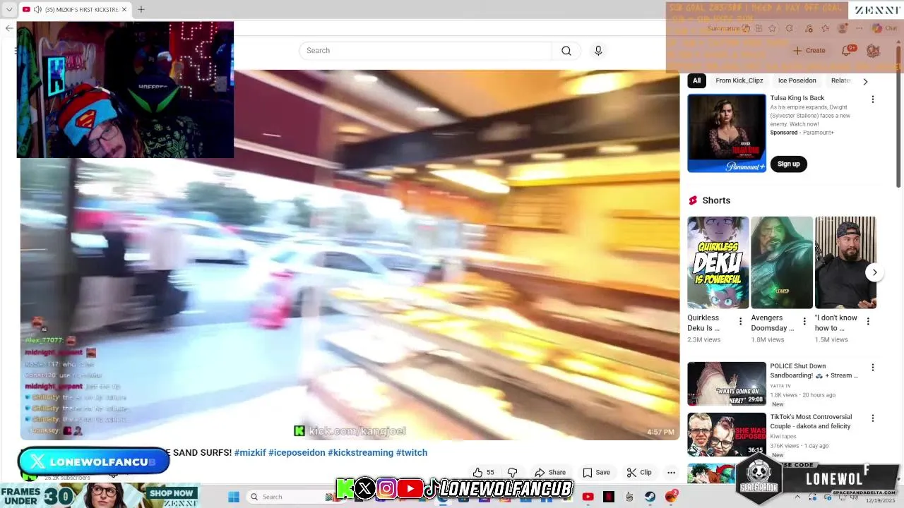Open Steam from the taskbar
This screenshot has width=904, height=508.
pyautogui.click(x=650, y=497)
